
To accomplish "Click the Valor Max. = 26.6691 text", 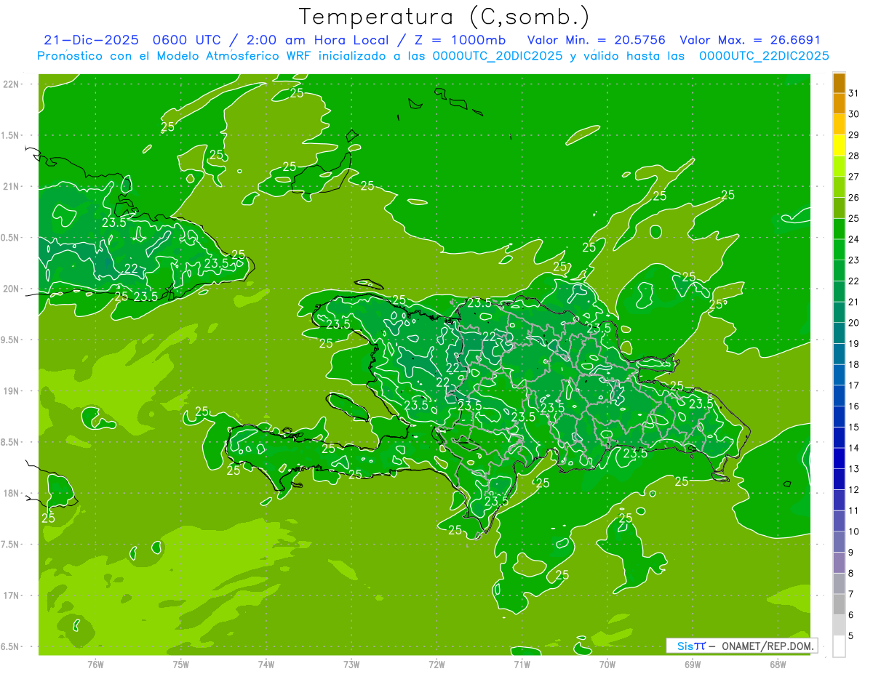I will coord(750,40).
